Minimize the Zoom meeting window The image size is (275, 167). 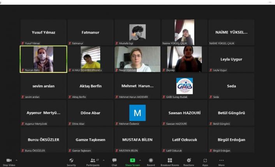(x=270, y=2)
